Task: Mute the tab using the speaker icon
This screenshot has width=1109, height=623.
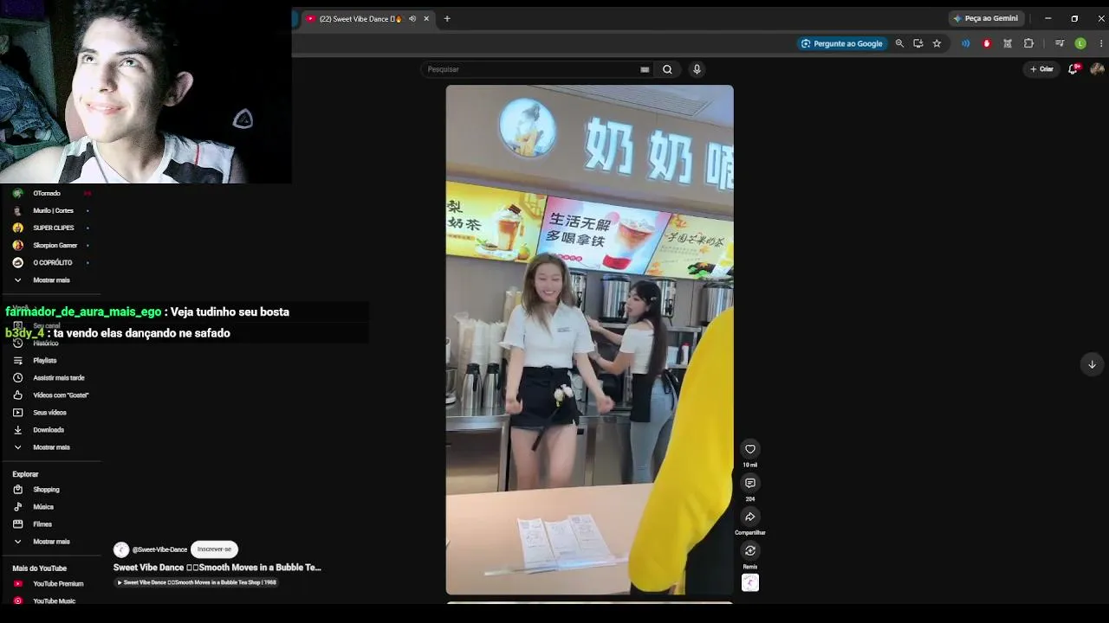Action: point(412,19)
